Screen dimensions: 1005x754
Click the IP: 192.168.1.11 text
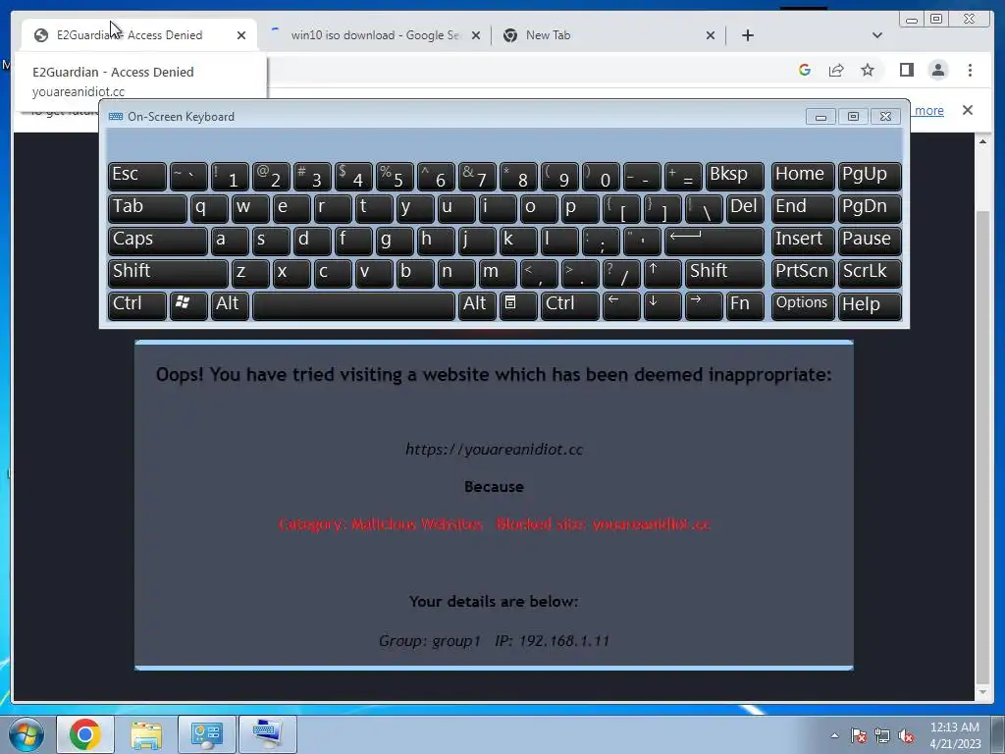(x=552, y=640)
